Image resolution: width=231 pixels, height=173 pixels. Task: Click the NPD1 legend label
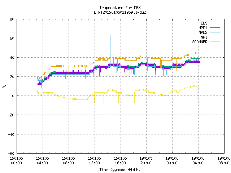tap(203, 28)
